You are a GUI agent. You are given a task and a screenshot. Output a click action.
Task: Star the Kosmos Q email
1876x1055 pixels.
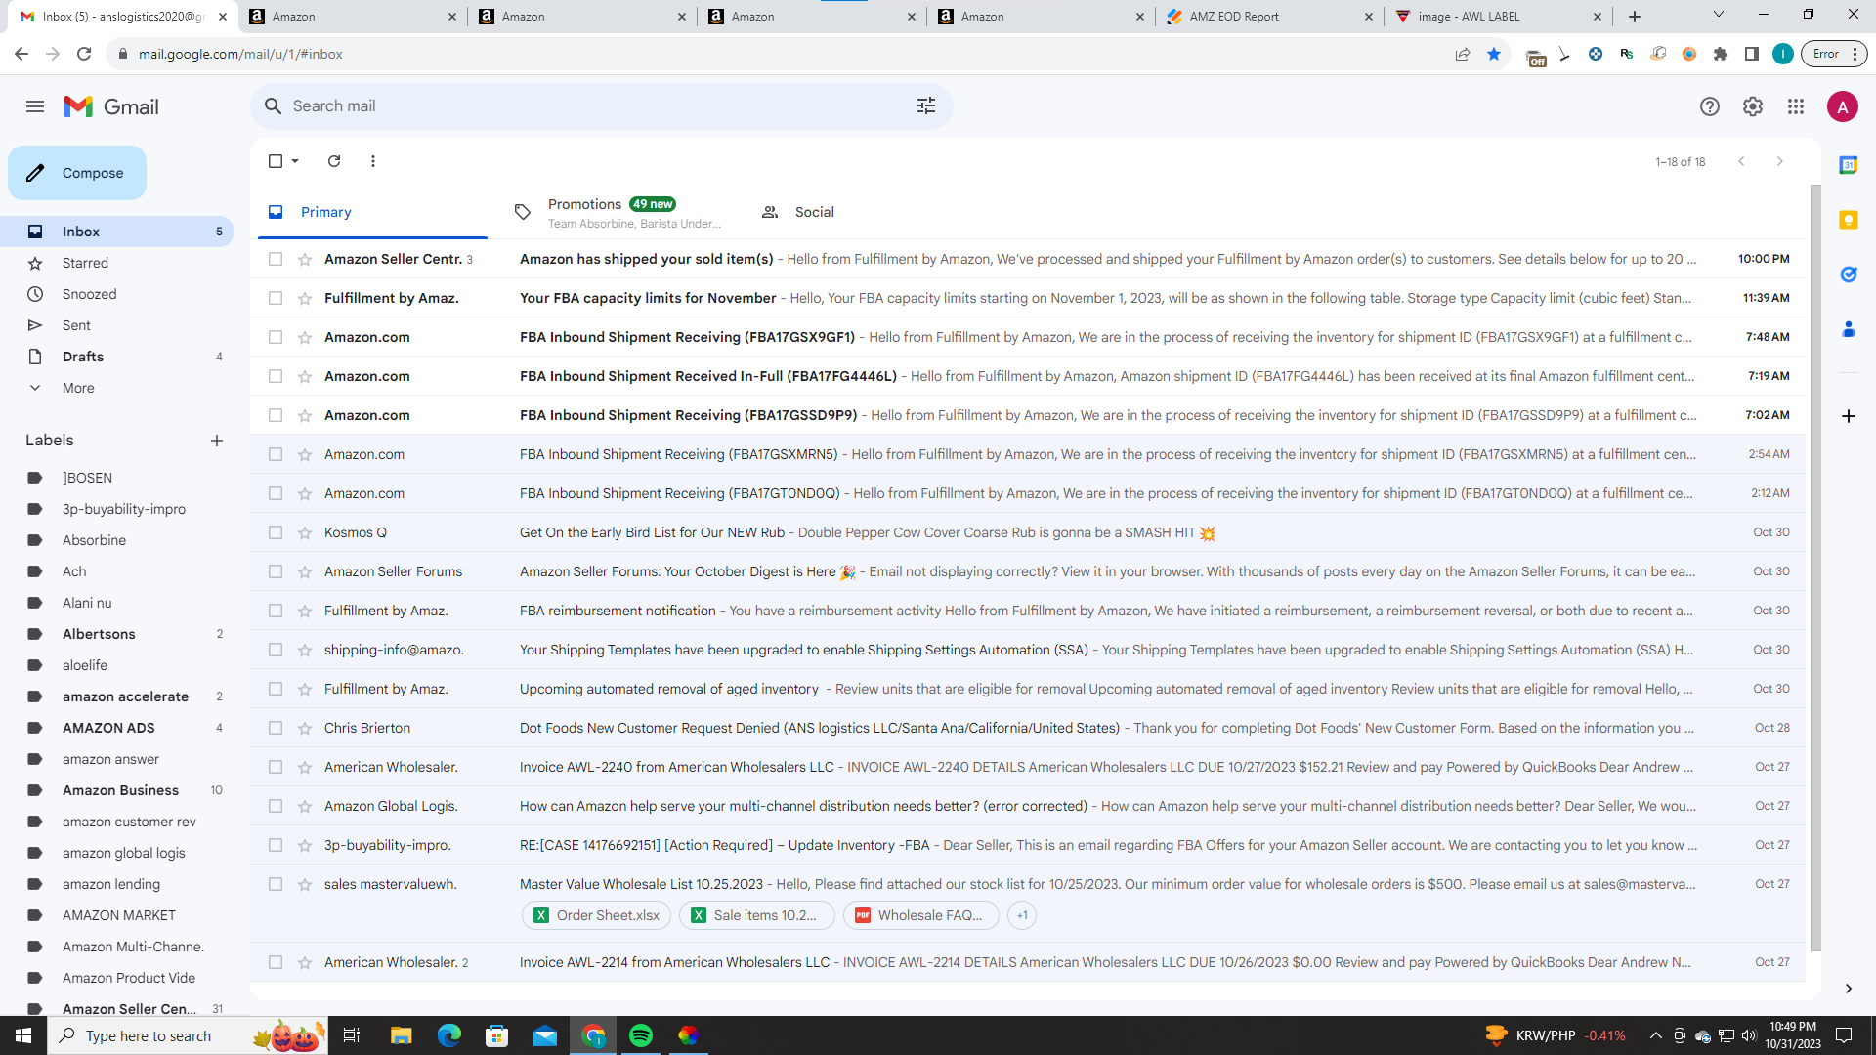[x=305, y=533]
